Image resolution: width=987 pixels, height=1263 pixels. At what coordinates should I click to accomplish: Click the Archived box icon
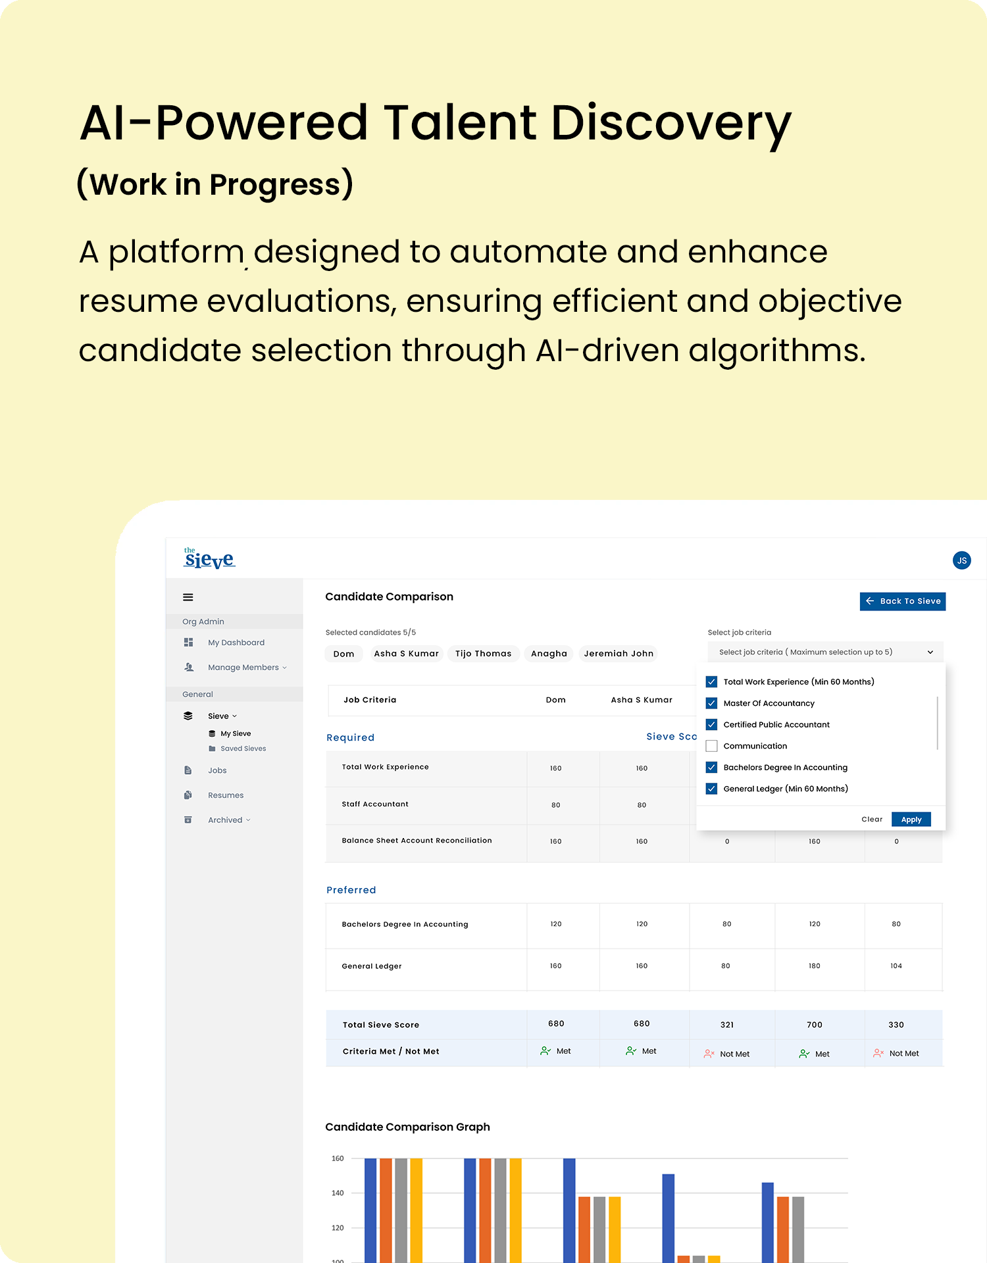click(188, 820)
